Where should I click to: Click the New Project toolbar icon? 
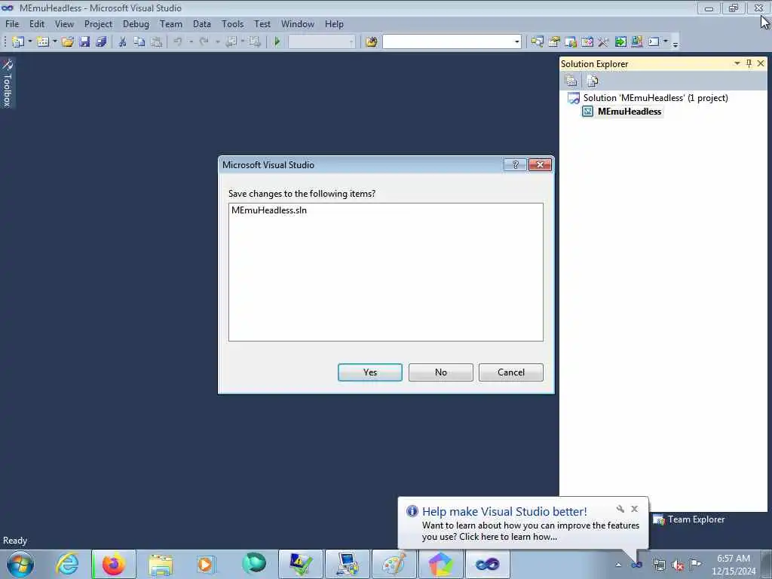[x=18, y=42]
